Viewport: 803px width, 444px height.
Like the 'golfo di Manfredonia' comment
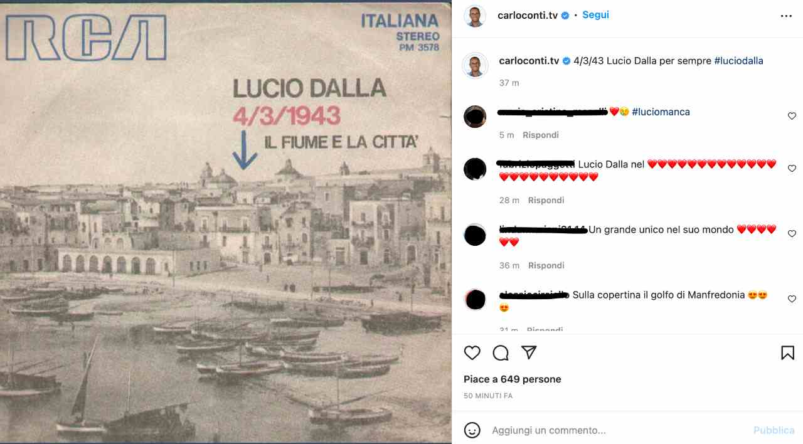[x=792, y=299]
